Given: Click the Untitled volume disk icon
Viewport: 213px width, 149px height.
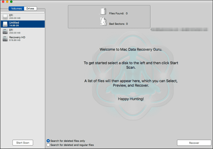Looking at the screenshot, I should [x=5, y=24].
